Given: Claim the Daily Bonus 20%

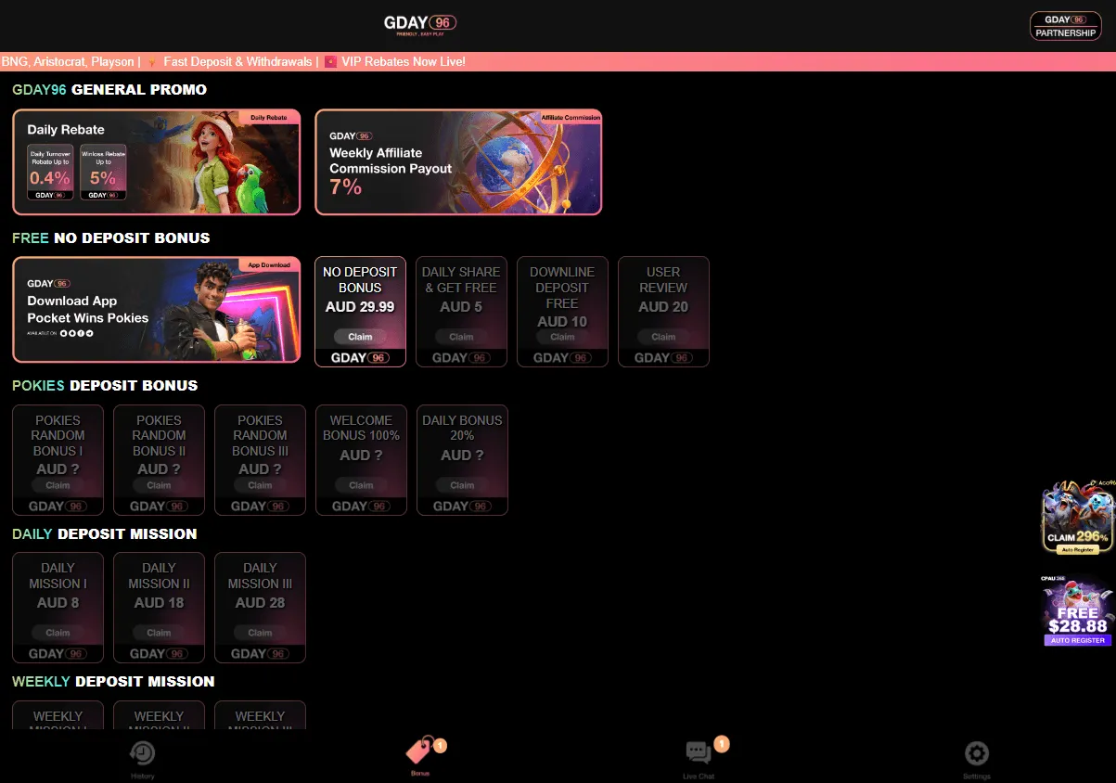Looking at the screenshot, I should (462, 485).
